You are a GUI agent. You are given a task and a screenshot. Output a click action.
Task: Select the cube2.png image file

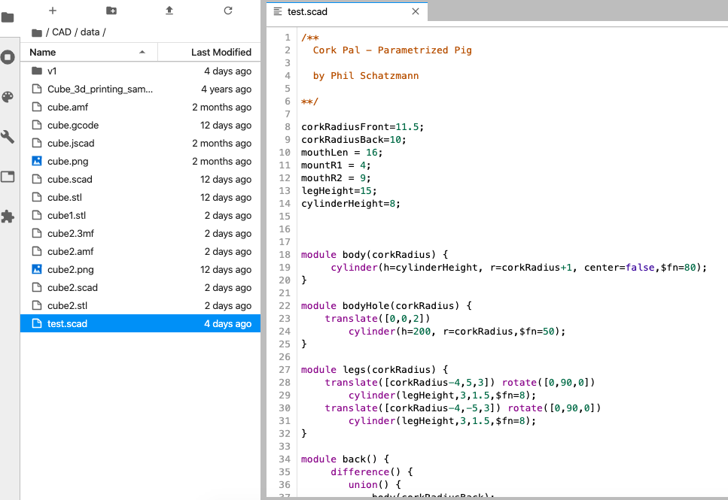140,270
